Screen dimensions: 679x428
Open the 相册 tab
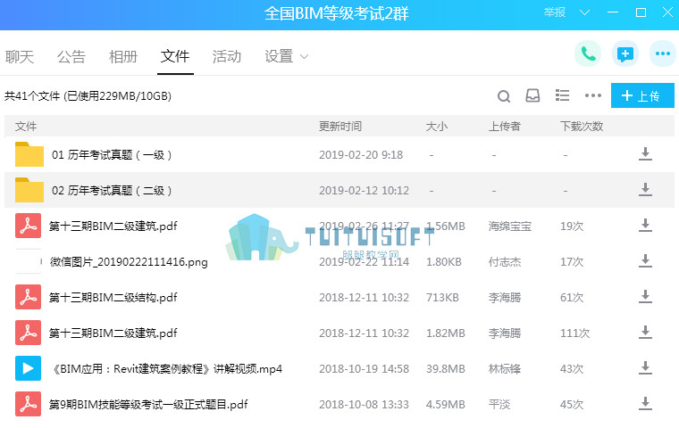click(123, 57)
